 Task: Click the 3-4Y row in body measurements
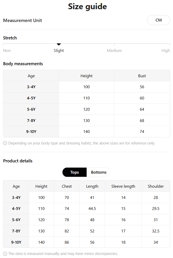click(86, 87)
